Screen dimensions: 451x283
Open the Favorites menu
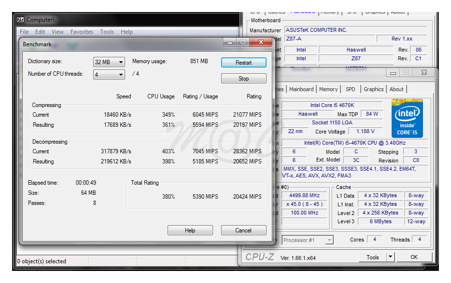(x=82, y=31)
